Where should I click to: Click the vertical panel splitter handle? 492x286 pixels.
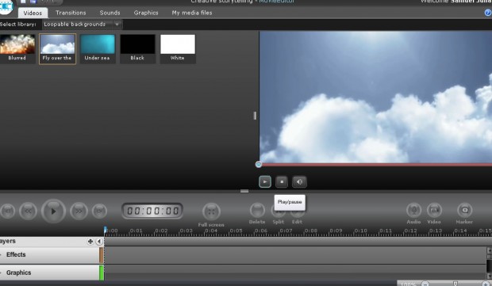[255, 116]
